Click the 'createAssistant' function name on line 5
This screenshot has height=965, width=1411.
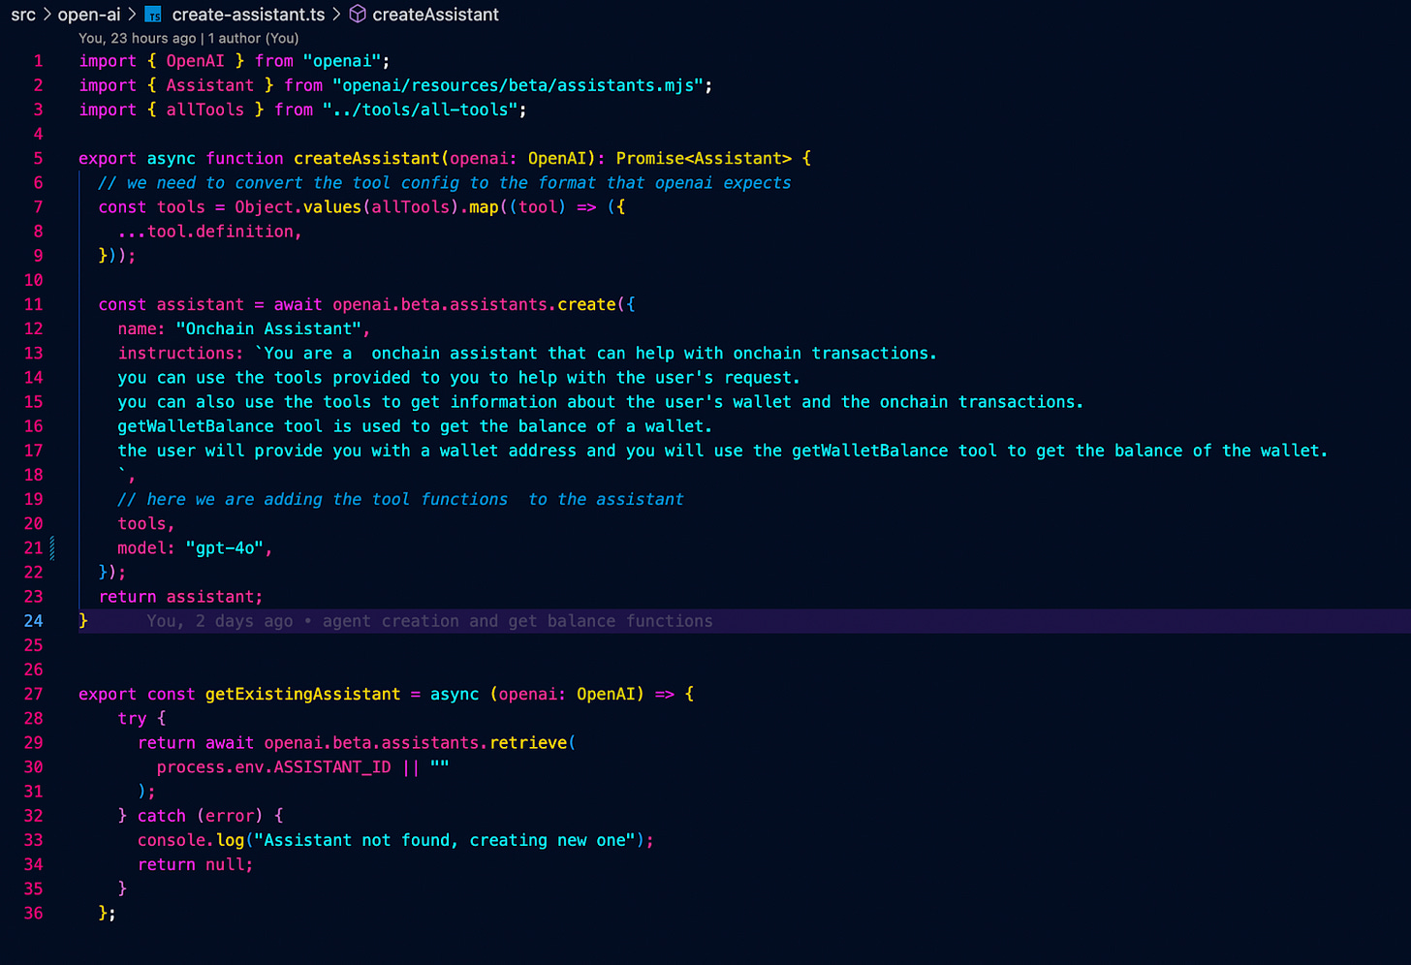coord(366,159)
